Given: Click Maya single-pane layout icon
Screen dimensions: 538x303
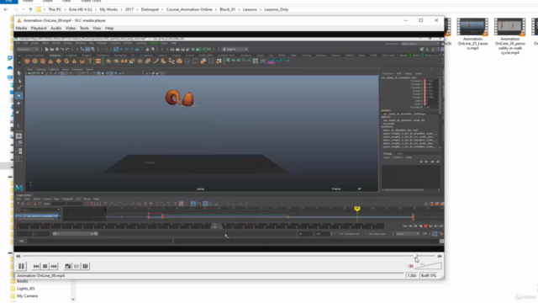Looking at the screenshot, I should point(18,136).
